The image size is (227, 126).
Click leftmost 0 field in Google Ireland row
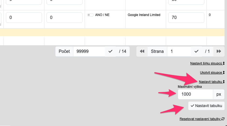point(24,18)
